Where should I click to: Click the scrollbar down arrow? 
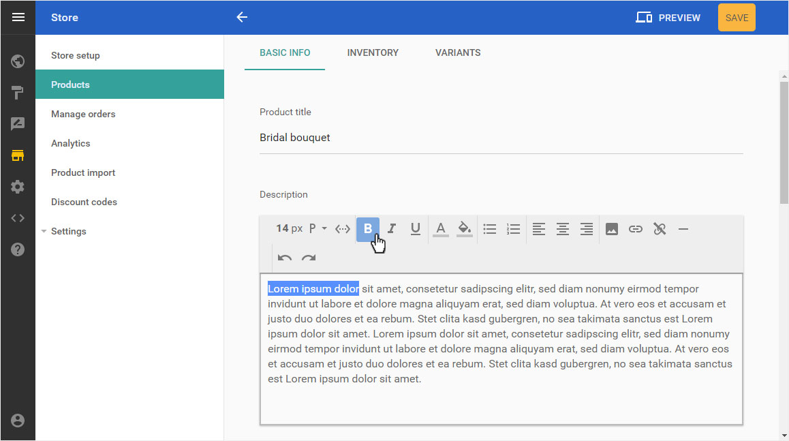pyautogui.click(x=784, y=436)
